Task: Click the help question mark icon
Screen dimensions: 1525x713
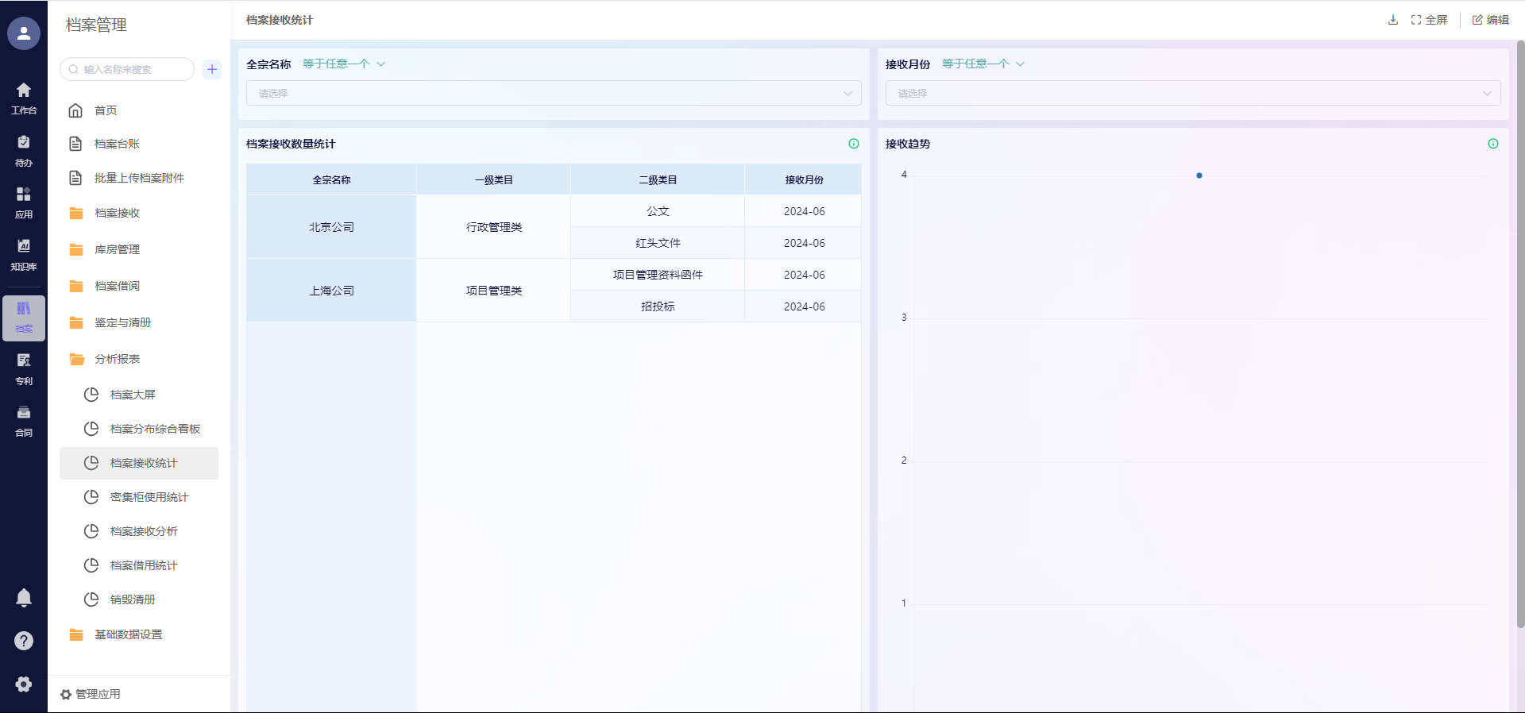Action: [24, 641]
